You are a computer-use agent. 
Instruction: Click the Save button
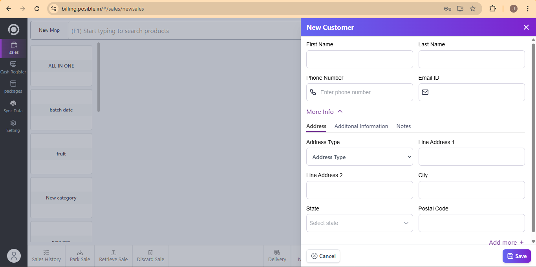coord(516,256)
